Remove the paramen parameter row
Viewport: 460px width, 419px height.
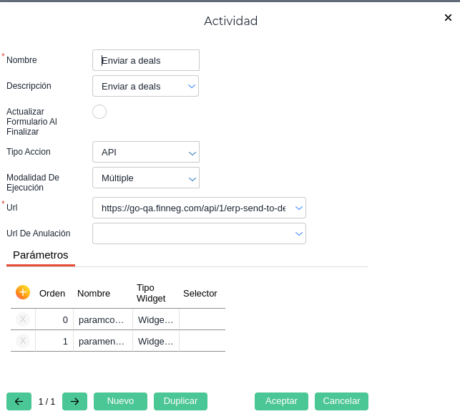pos(23,341)
